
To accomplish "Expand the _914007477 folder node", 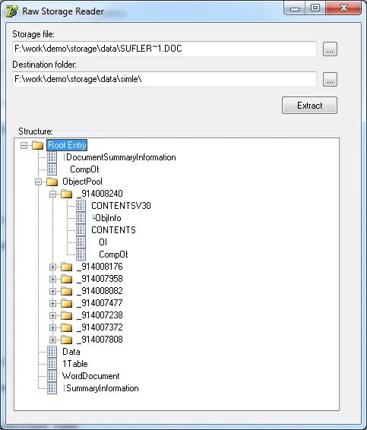I will (52, 303).
